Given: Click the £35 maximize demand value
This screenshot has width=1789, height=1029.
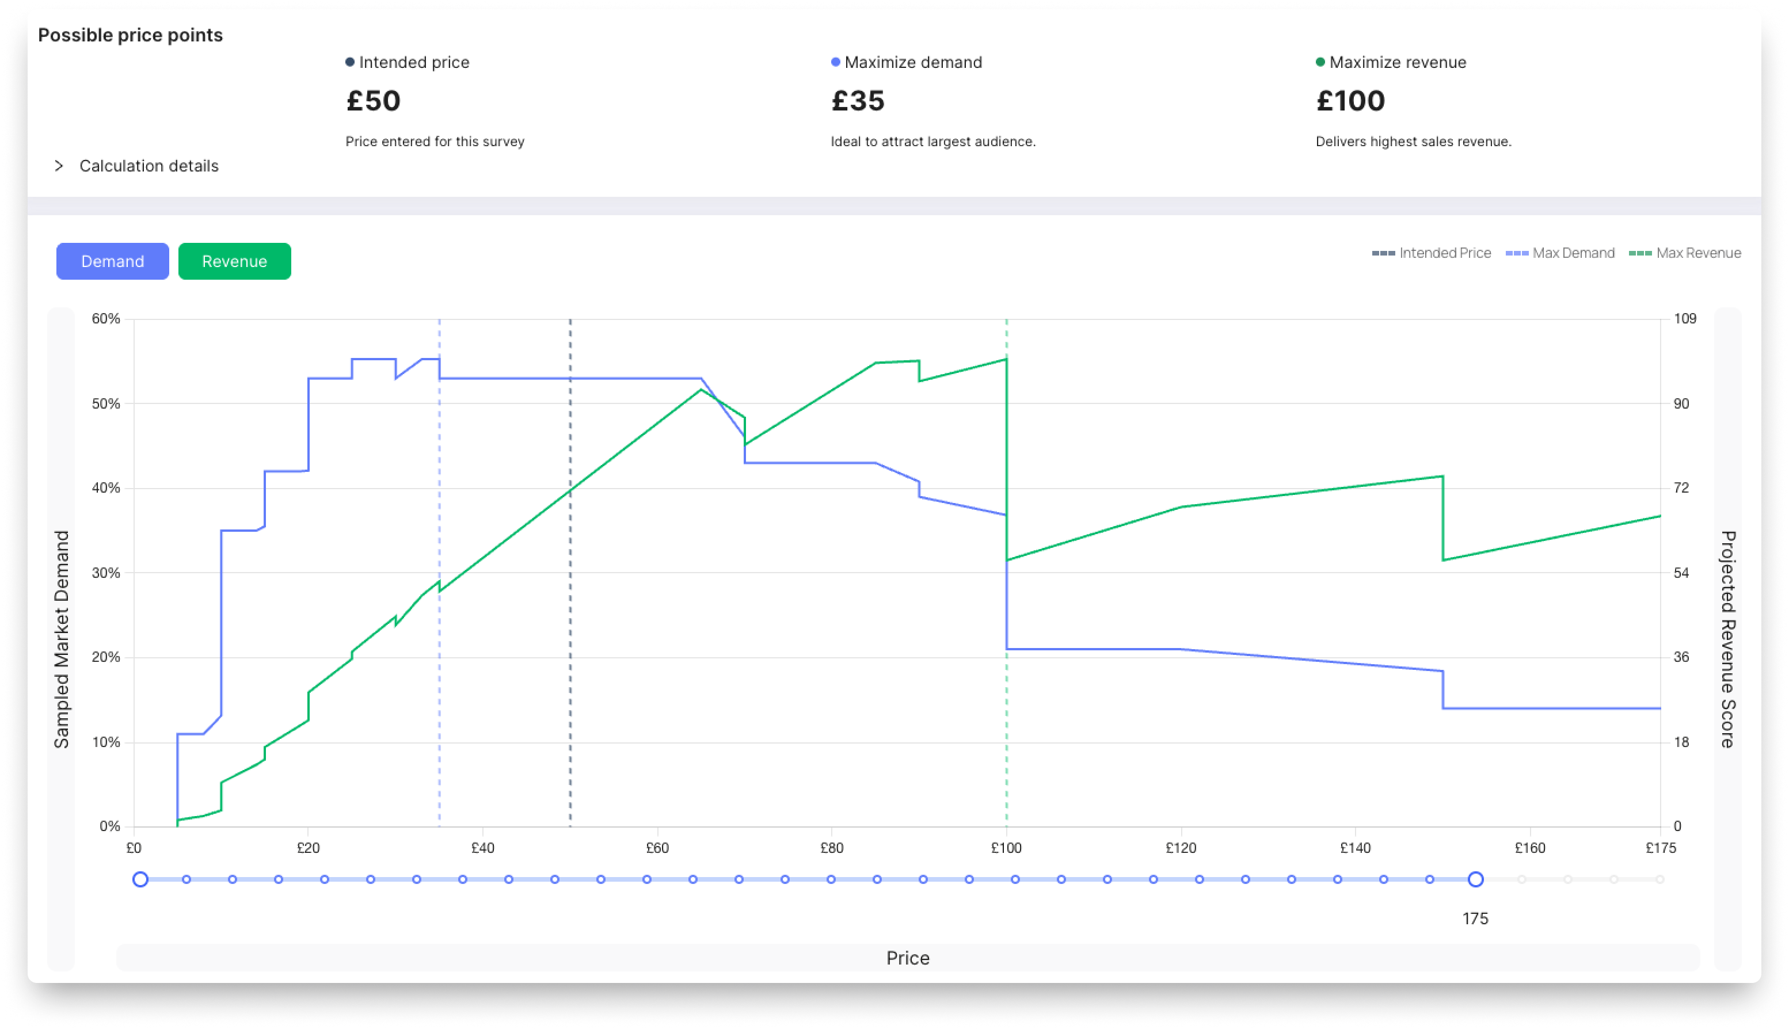Looking at the screenshot, I should pos(858,101).
